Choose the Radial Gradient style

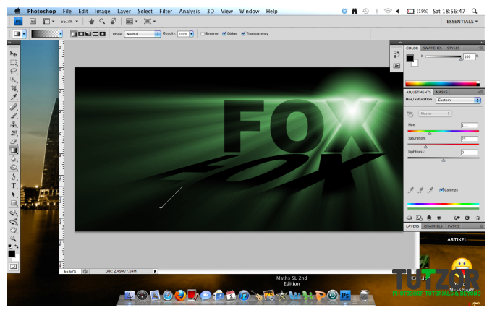click(81, 33)
